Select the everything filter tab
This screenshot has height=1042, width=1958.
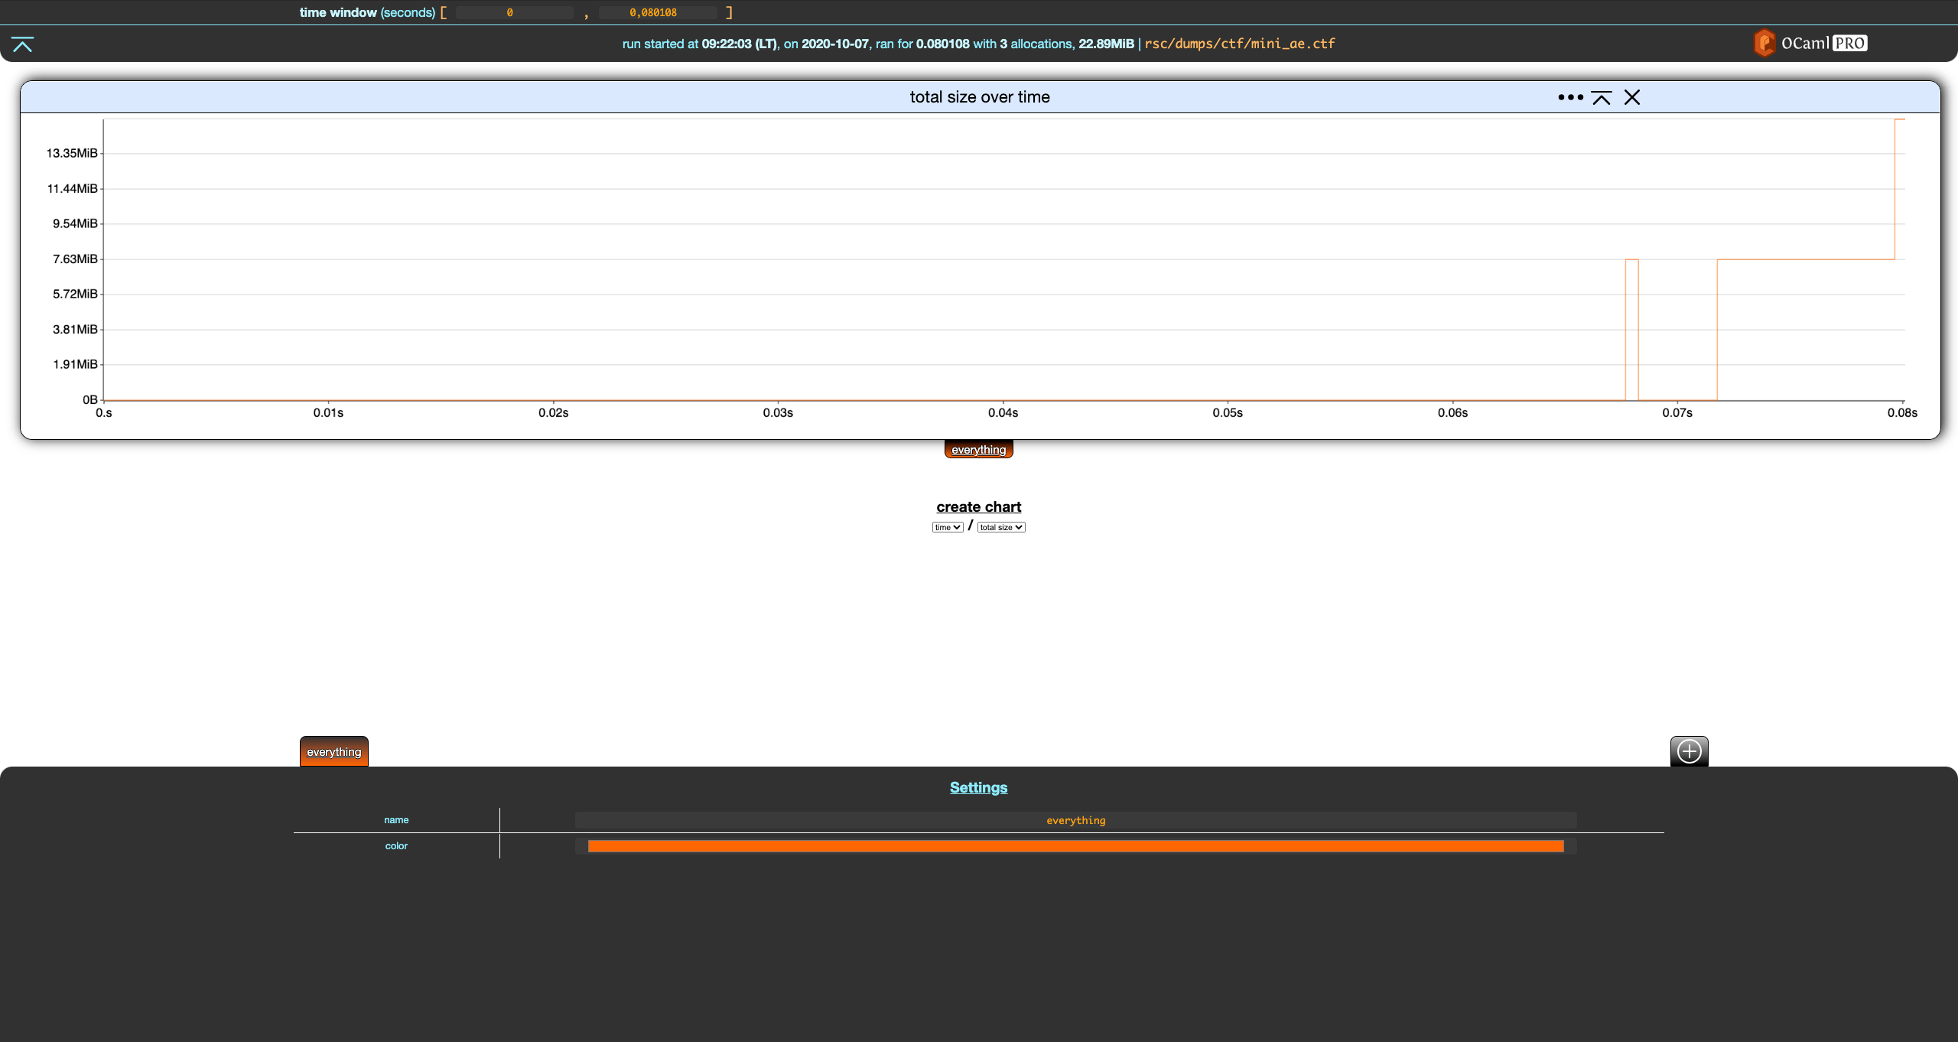tap(333, 752)
